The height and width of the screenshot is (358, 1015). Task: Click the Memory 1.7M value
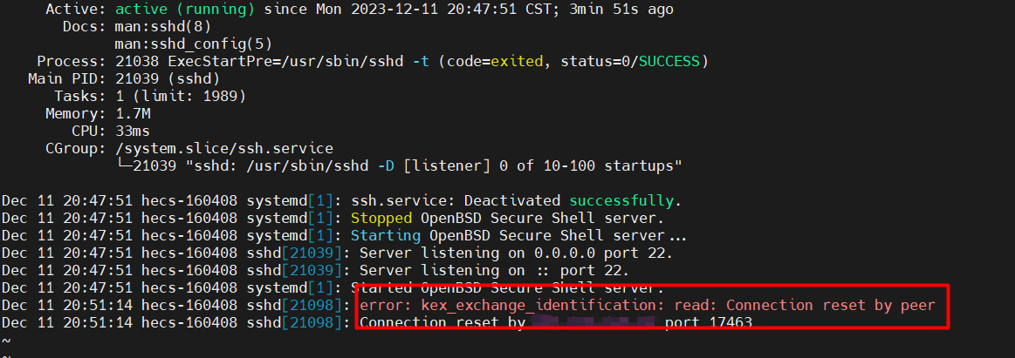coord(133,114)
